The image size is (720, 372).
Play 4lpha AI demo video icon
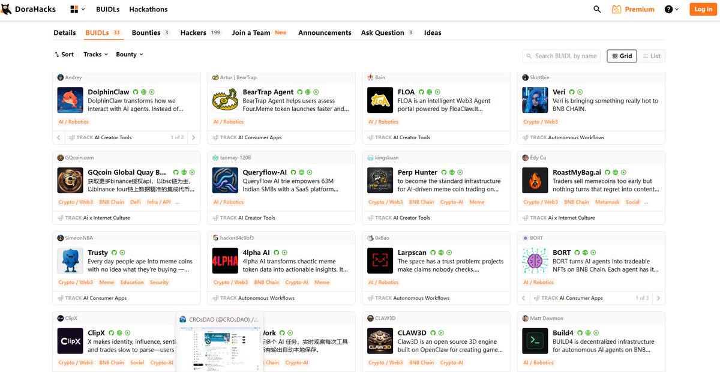[284, 253]
